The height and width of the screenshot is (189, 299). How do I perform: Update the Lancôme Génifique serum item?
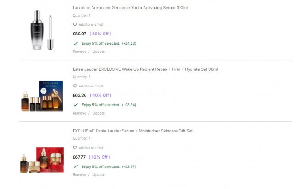(x=98, y=52)
